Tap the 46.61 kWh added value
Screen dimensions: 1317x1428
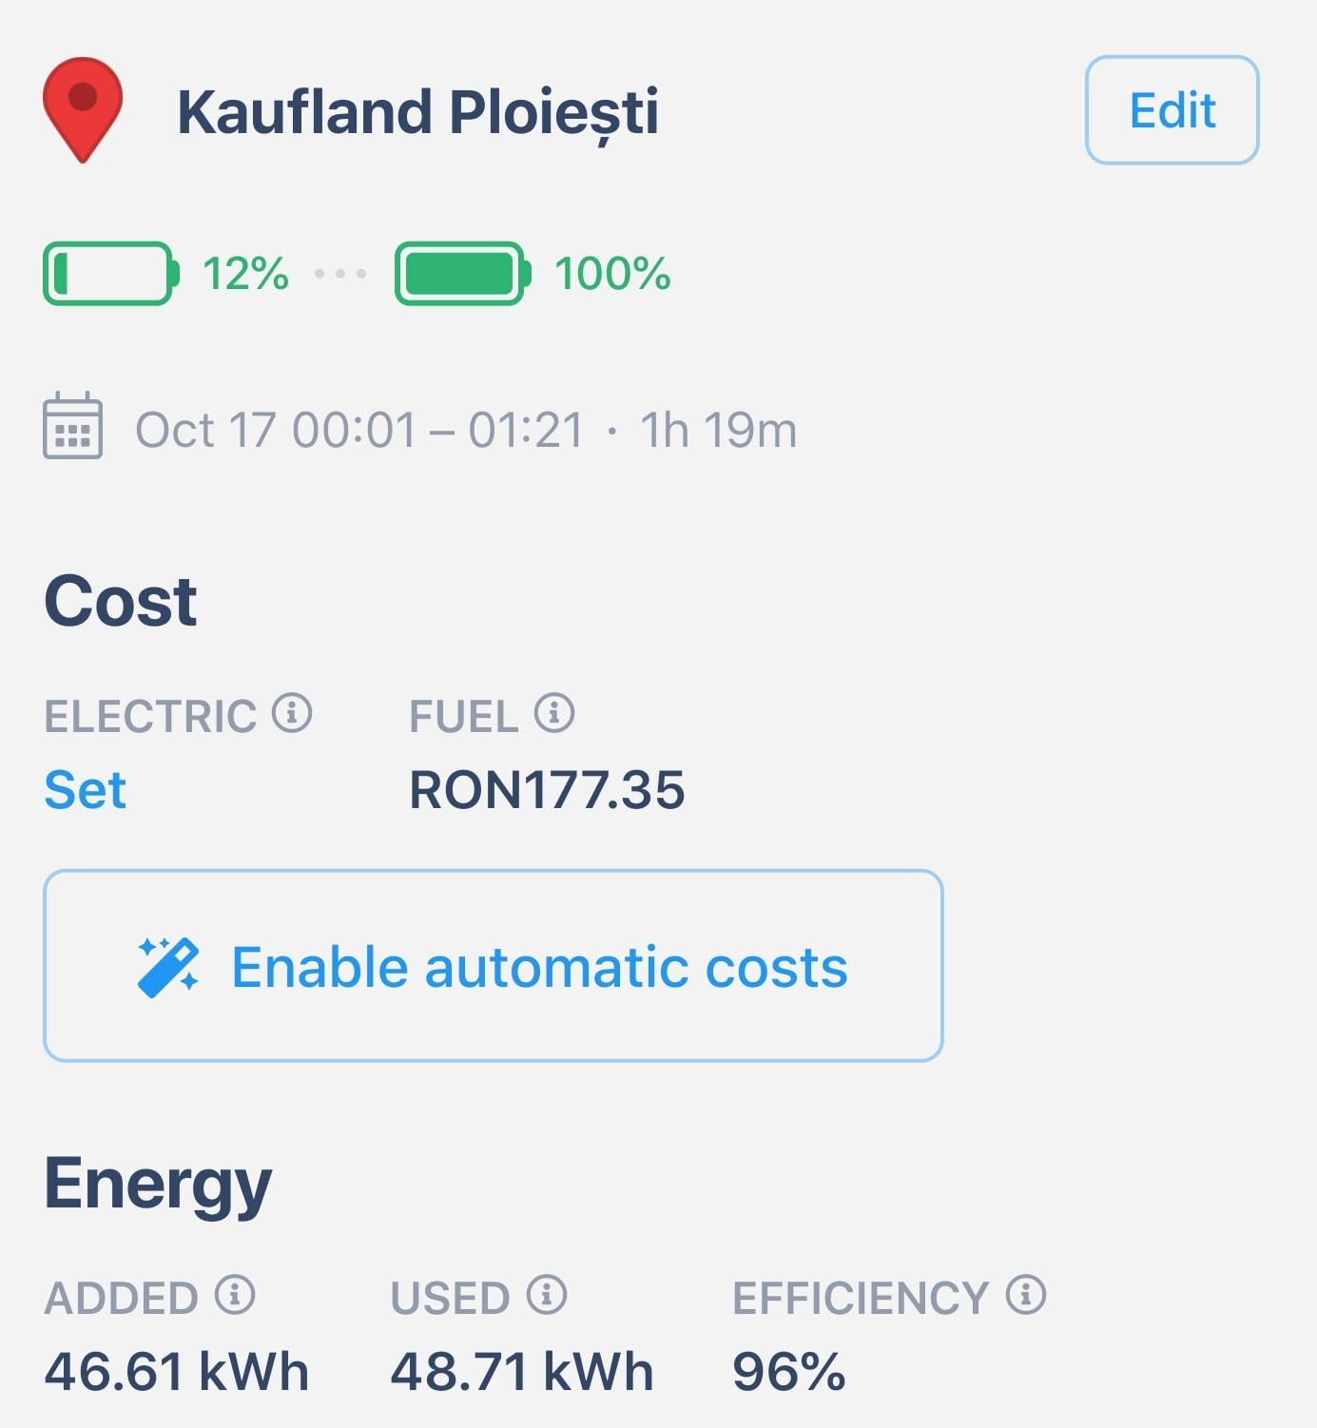[x=177, y=1372]
